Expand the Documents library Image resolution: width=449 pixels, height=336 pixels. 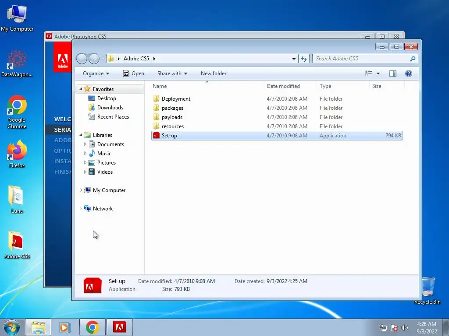click(x=85, y=144)
